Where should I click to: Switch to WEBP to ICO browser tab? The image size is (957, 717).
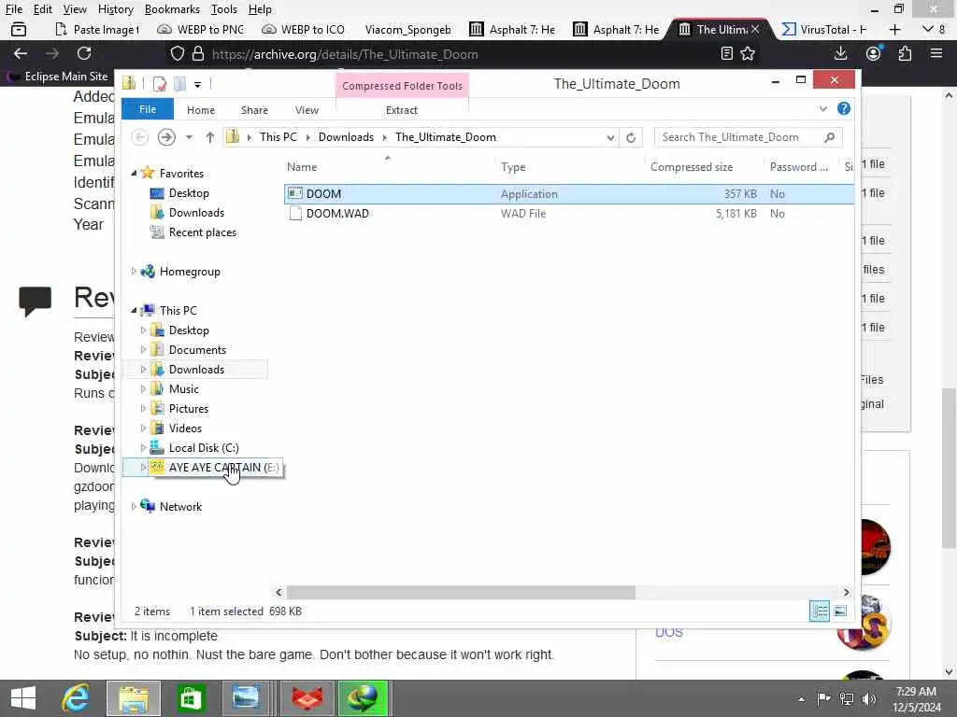click(304, 29)
